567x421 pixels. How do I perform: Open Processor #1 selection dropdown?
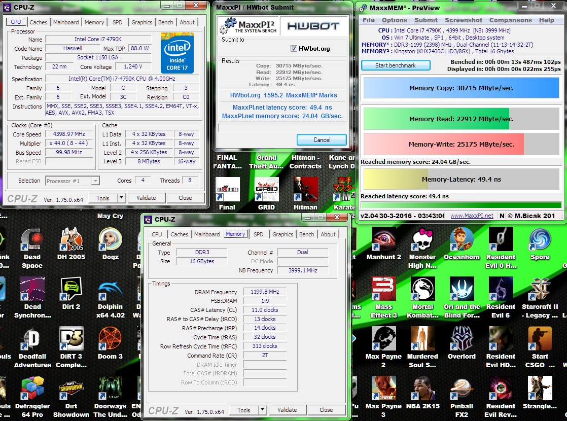tap(73, 181)
